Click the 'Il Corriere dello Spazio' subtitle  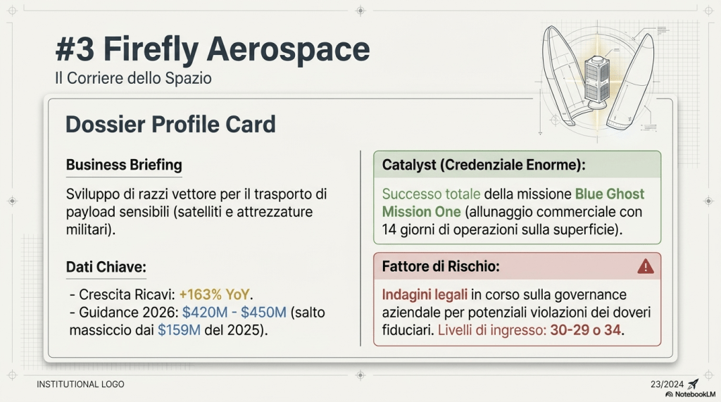click(133, 78)
